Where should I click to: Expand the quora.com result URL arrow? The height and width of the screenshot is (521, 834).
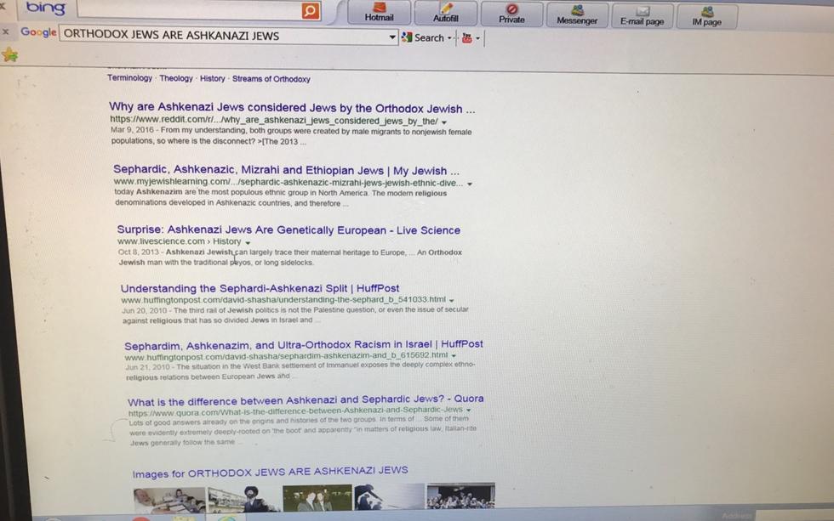pos(469,410)
